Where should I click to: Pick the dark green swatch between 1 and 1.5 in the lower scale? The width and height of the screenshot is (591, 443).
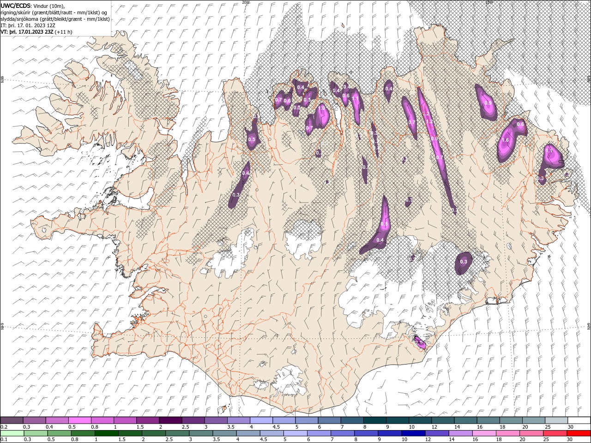107,433
